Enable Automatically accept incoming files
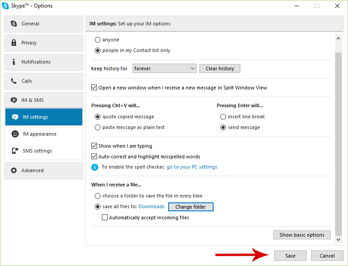This screenshot has width=348, height=266. click(105, 218)
